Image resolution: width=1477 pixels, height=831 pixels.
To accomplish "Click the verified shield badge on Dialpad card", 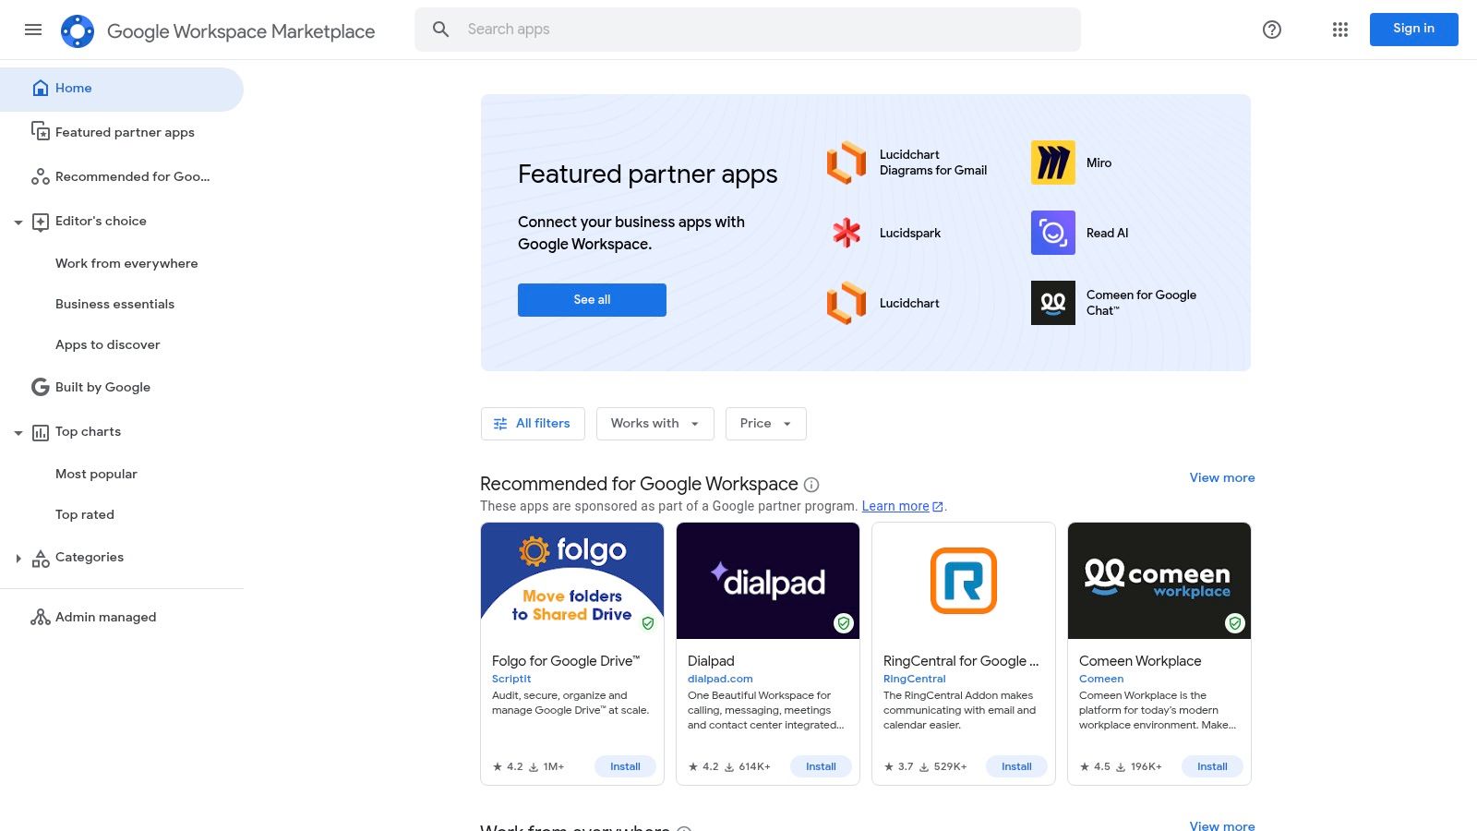I will click(x=844, y=623).
